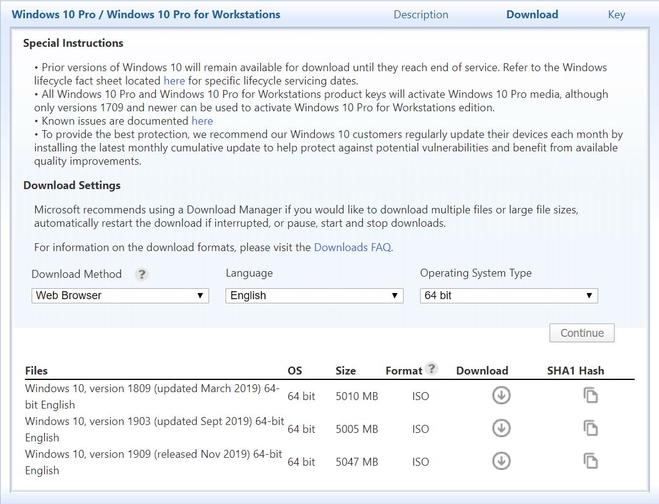The height and width of the screenshot is (504, 659).
Task: Copy SHA1 hash for version 1809
Action: coord(590,396)
